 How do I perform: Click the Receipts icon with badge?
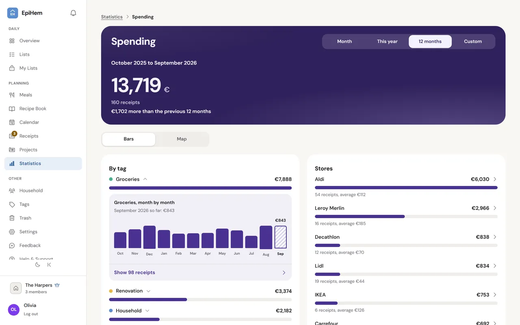pyautogui.click(x=12, y=136)
